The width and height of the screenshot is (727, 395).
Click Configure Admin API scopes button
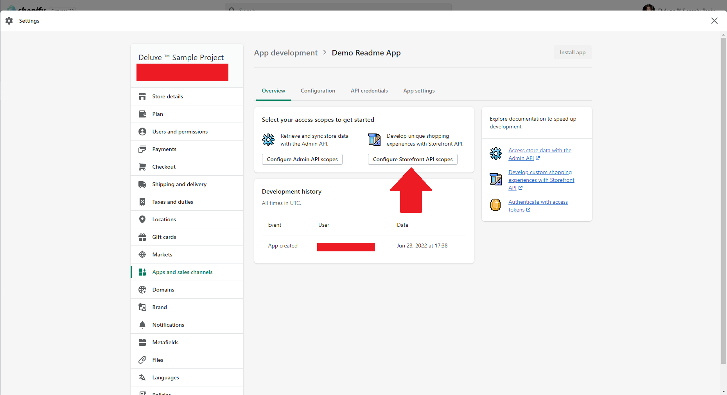(302, 159)
